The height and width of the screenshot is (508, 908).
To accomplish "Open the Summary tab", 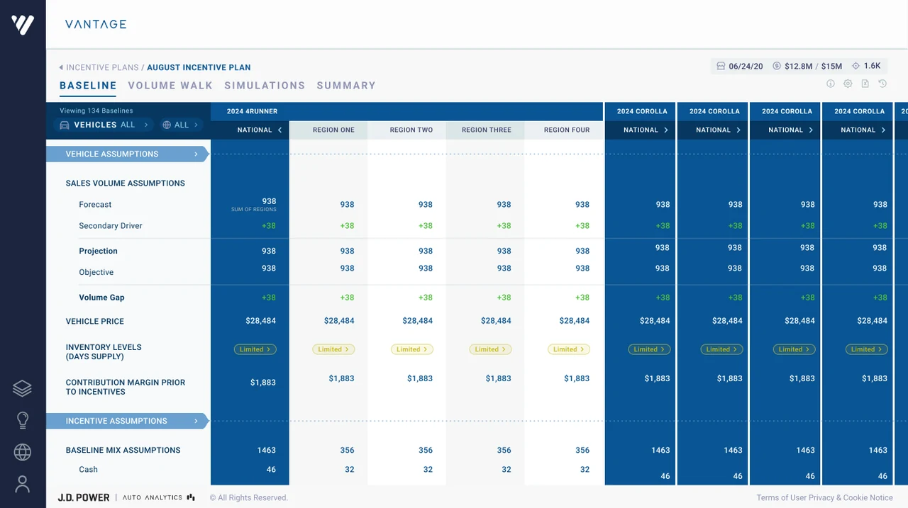I will (x=346, y=86).
